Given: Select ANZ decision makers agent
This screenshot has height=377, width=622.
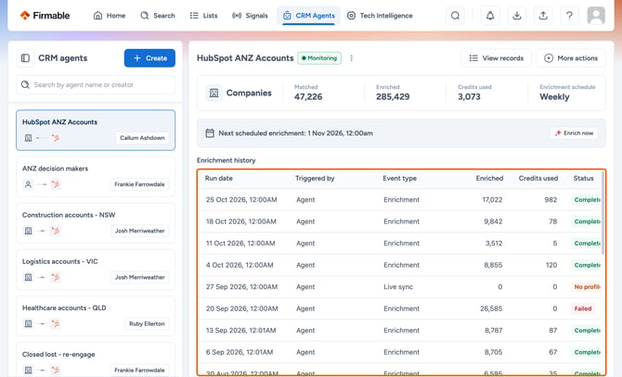Looking at the screenshot, I should click(96, 177).
